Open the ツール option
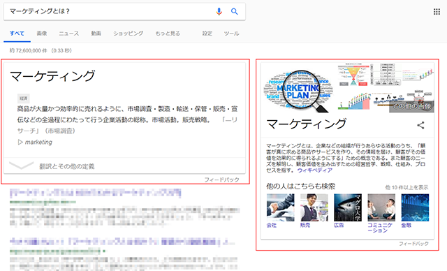Screen dimensions: 447x271 [231, 34]
